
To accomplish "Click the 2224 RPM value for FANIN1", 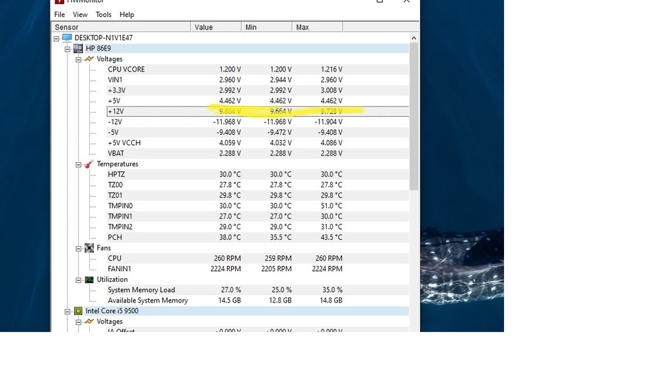I will tap(226, 268).
